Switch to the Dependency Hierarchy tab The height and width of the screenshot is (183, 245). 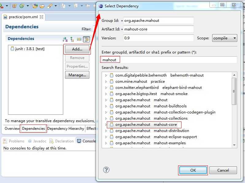click(66, 129)
